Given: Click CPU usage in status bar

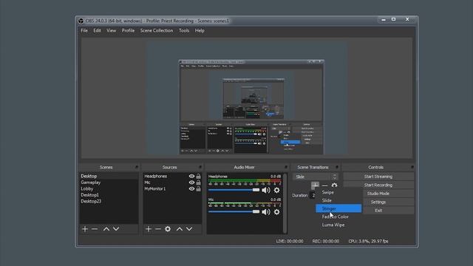Looking at the screenshot, I should 368,242.
